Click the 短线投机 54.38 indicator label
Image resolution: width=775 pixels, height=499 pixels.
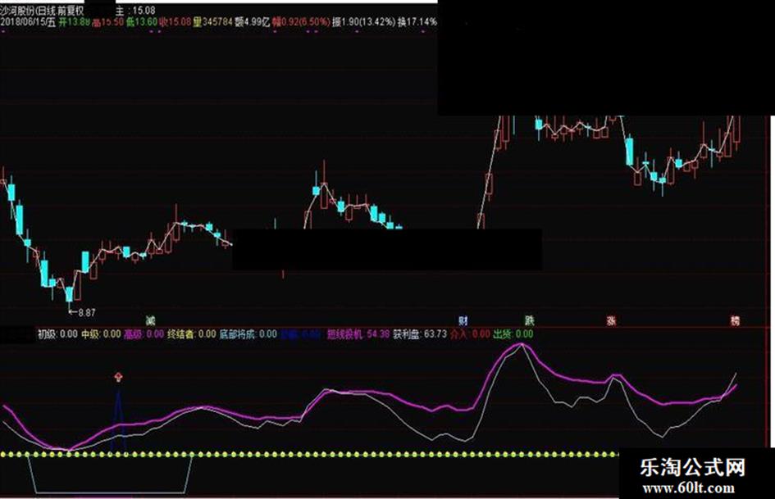pos(358,334)
